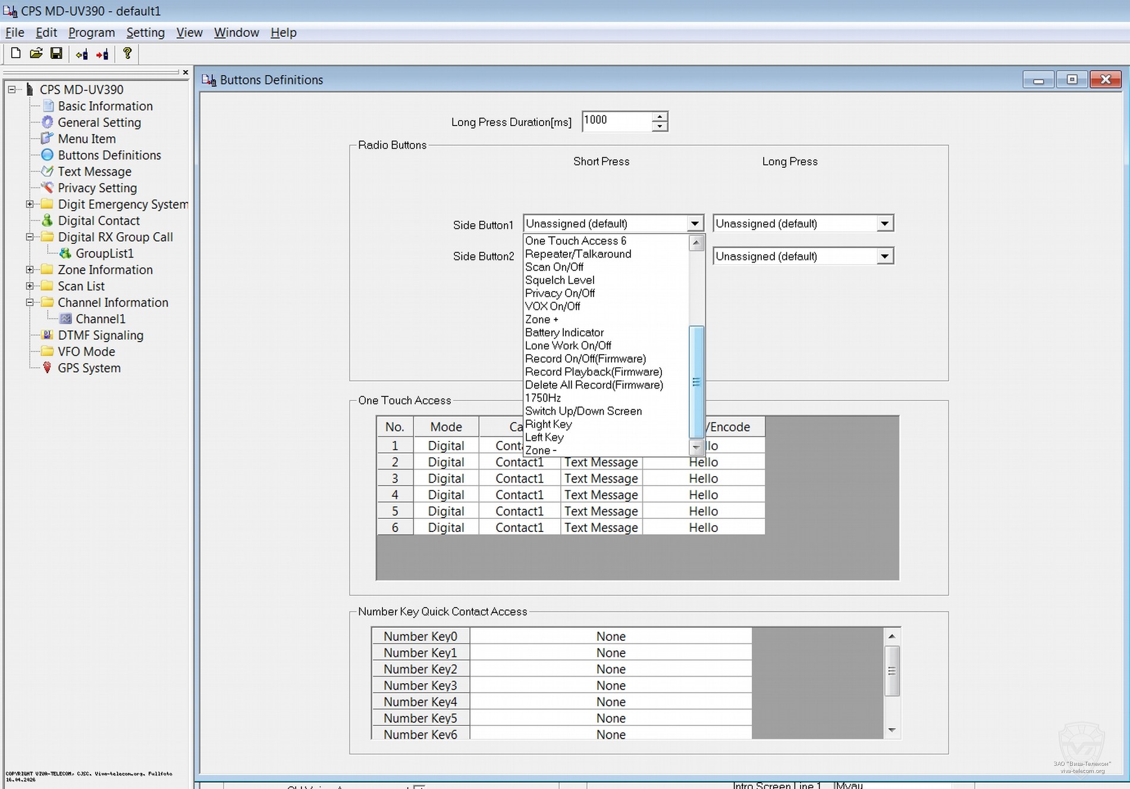
Task: Click the Help question mark icon
Action: 127,54
